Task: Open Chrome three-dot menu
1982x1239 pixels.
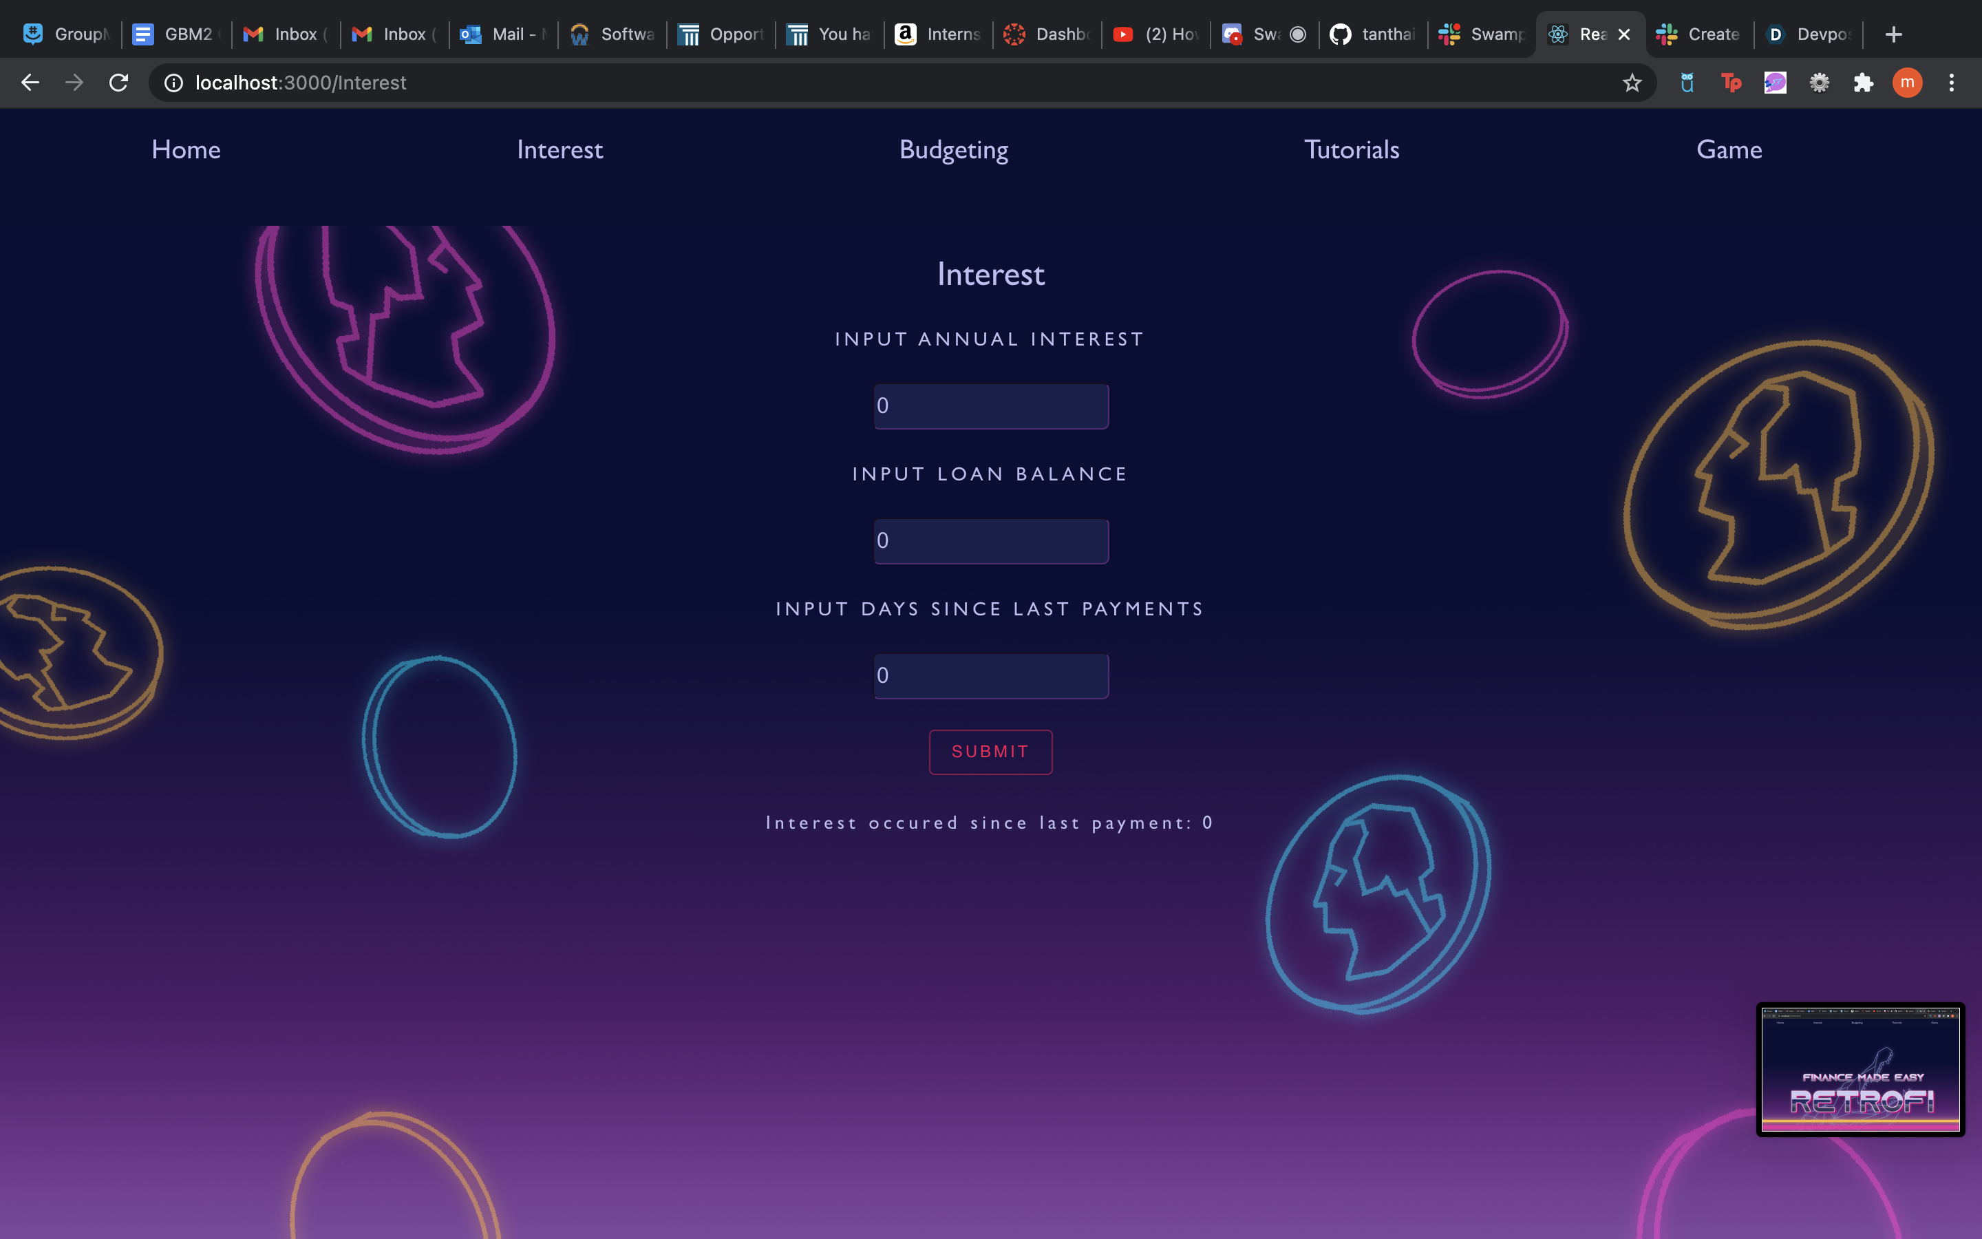Action: (x=1951, y=83)
